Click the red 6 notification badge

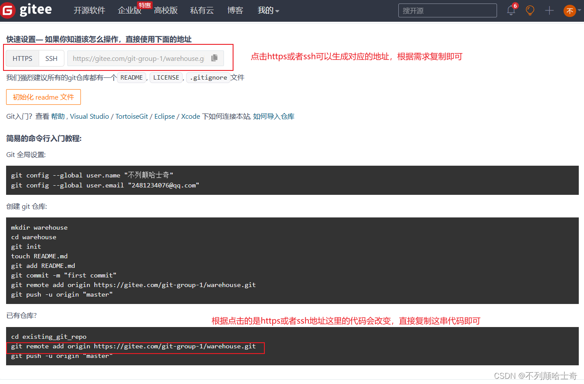click(x=515, y=6)
